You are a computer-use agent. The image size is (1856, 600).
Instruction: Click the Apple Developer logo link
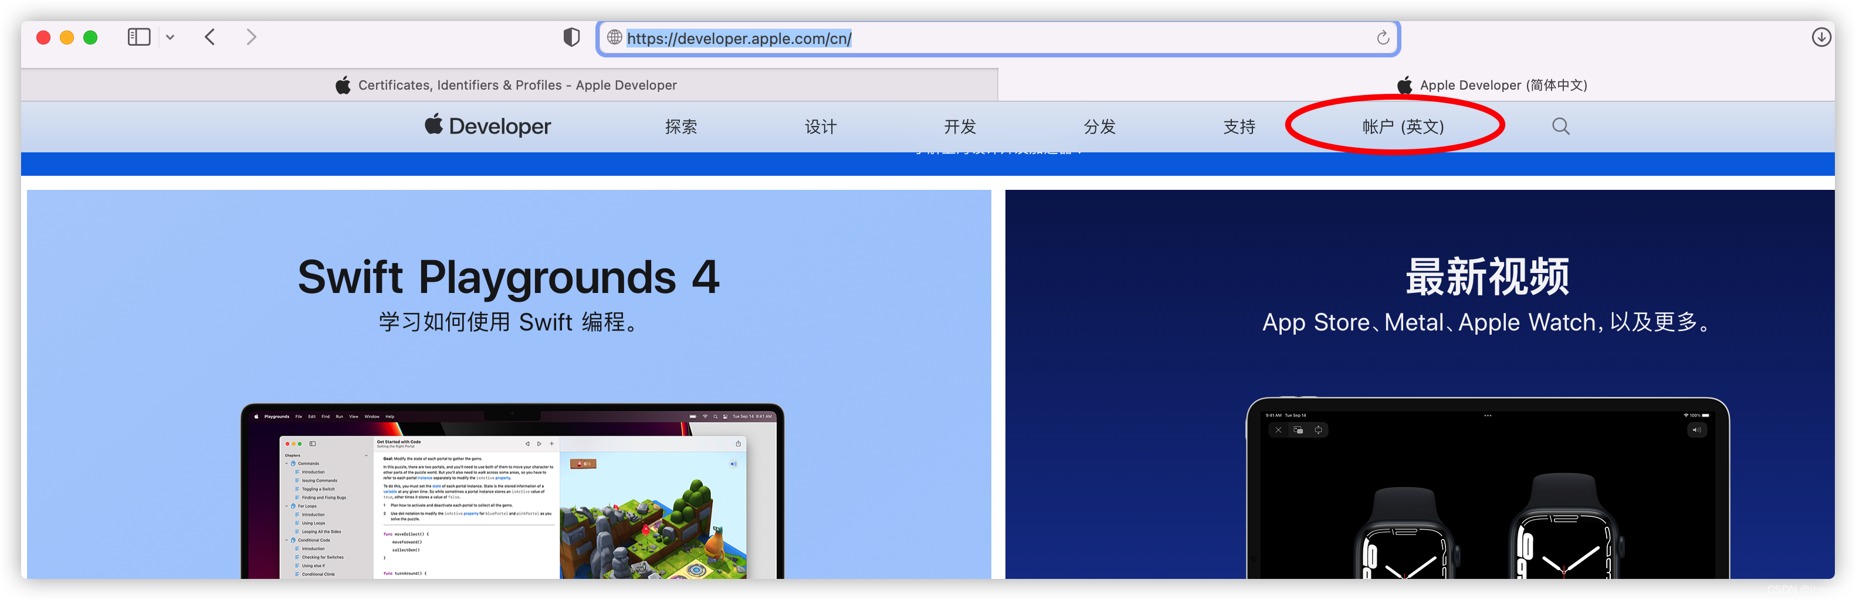488,126
